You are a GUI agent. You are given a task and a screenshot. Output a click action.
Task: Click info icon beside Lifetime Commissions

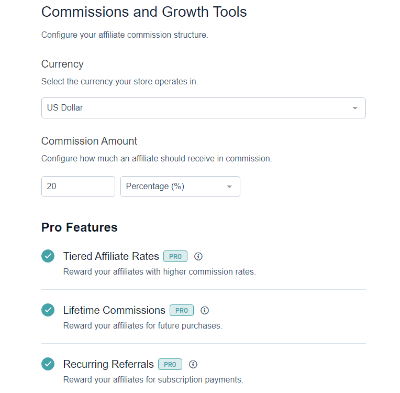tap(205, 311)
